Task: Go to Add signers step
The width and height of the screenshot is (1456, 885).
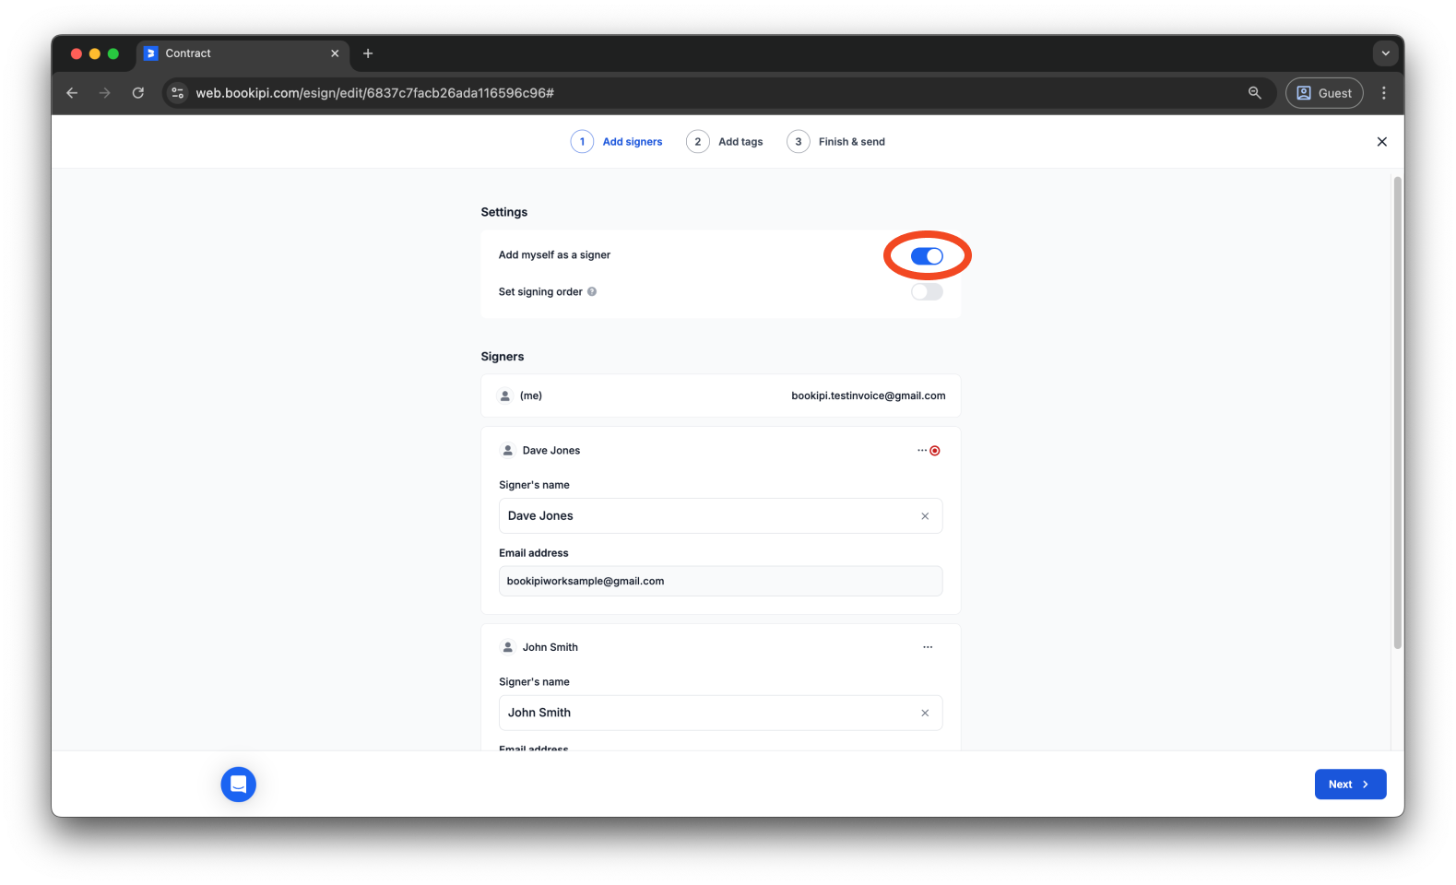Action: coord(617,142)
